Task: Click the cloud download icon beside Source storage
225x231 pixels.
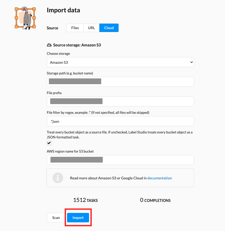Action: point(49,45)
